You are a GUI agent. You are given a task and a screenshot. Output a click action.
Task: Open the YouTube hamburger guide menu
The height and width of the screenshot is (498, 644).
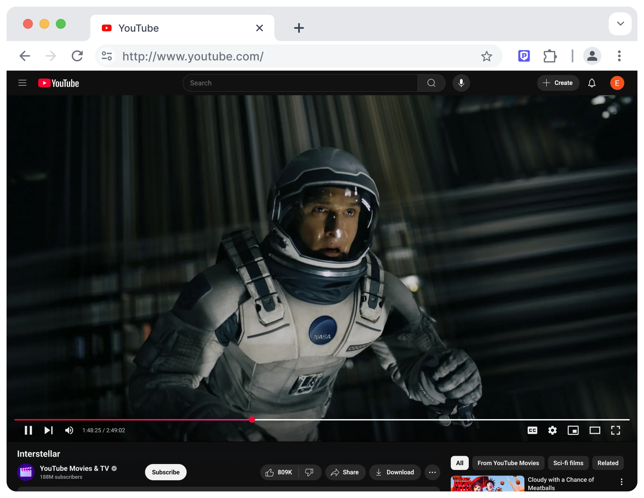(x=22, y=83)
